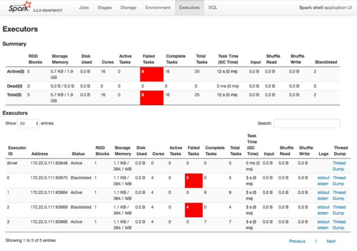Image resolution: width=357 pixels, height=251 pixels.
Task: Click red failed tasks cell in Total(5) row
Action: (x=152, y=98)
